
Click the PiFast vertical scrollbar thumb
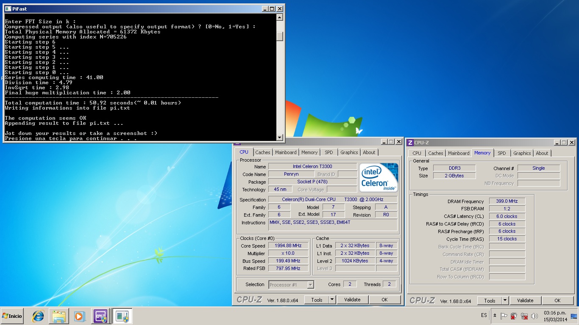tap(279, 36)
